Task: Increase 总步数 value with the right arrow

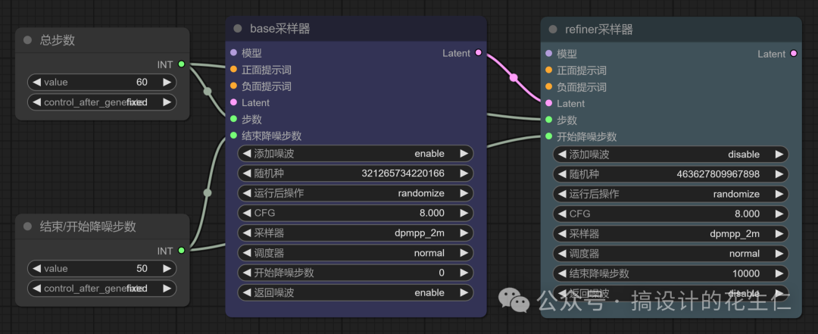Action: coord(167,82)
